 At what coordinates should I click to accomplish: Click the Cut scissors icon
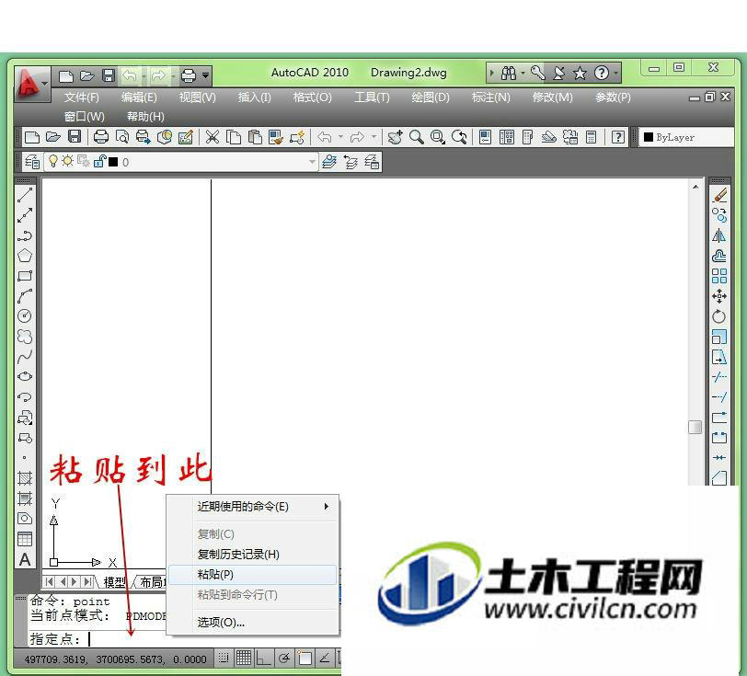tap(213, 137)
